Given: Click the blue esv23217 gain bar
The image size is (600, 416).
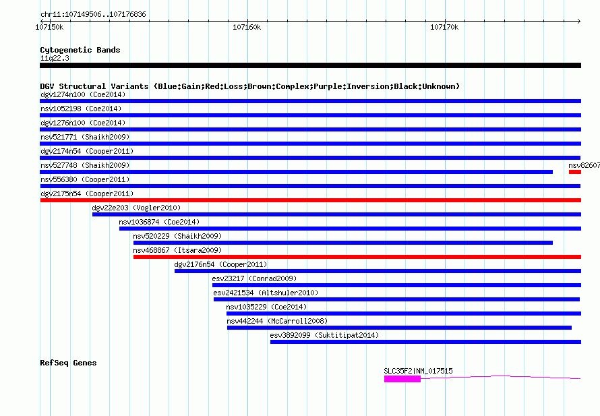Looking at the screenshot, I should click(397, 285).
